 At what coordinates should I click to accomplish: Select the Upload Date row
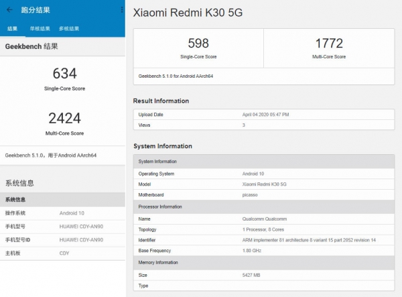264,115
